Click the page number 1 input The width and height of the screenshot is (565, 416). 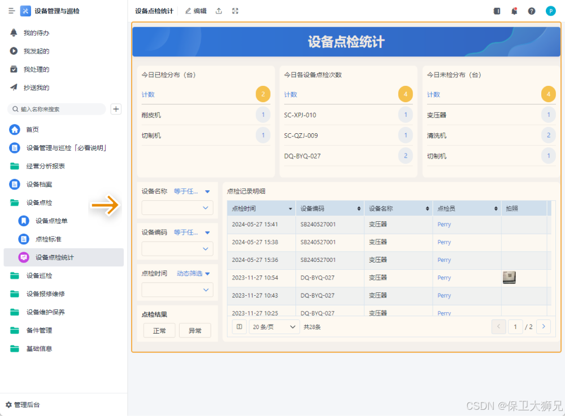tap(515, 326)
